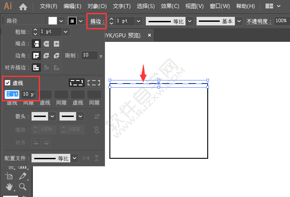Open the 等比 variable width profile dropdown in toolbar
This screenshot has height=197, width=290.
click(x=189, y=21)
